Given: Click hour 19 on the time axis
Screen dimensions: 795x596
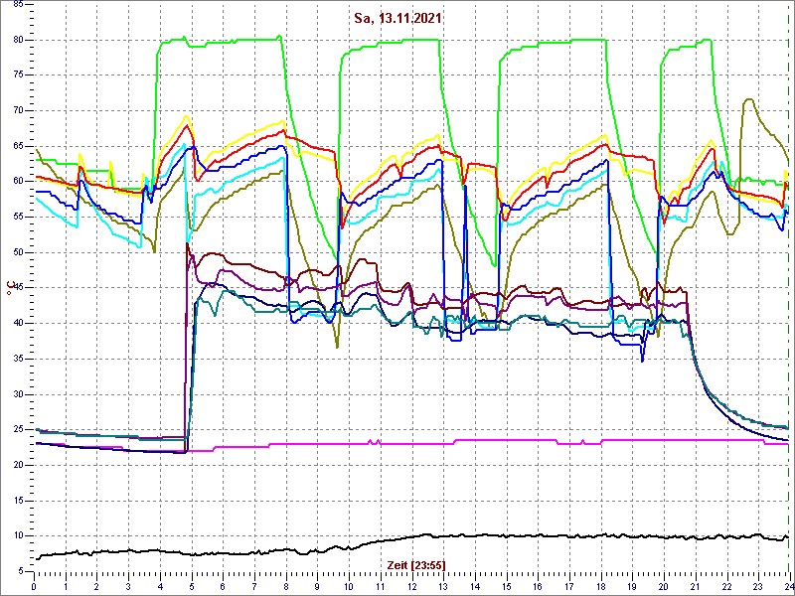Looking at the screenshot, I should [x=631, y=586].
